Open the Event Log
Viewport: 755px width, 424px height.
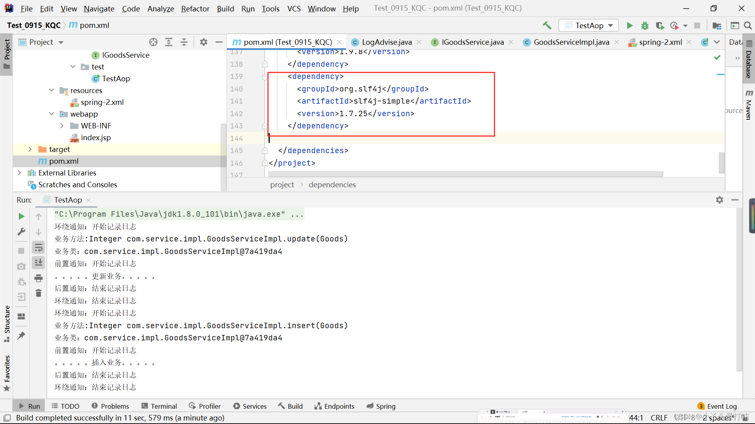[717, 406]
